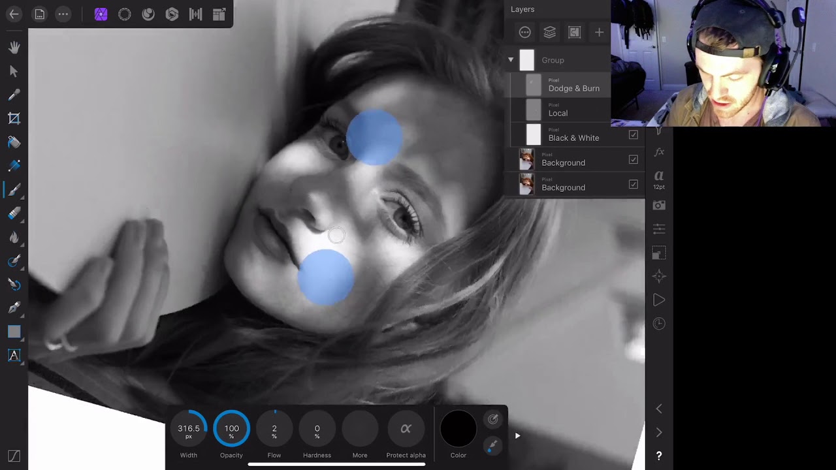Image resolution: width=836 pixels, height=470 pixels.
Task: Select the Black & White layer
Action: pyautogui.click(x=576, y=134)
